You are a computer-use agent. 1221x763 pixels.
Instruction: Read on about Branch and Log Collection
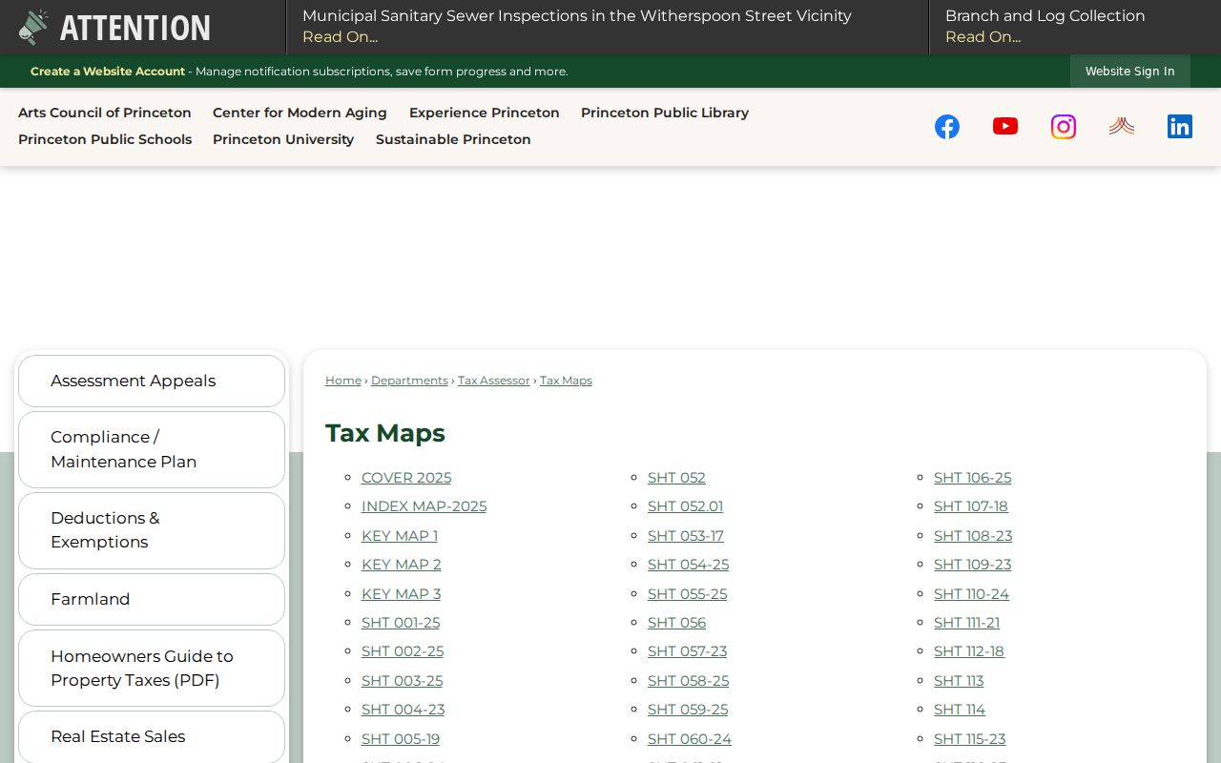click(x=983, y=37)
